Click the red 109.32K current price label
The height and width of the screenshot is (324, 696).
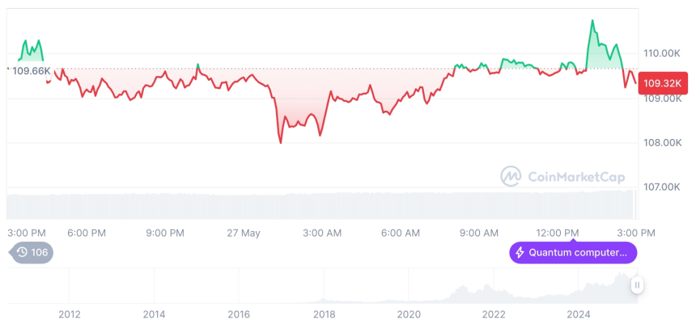tap(663, 82)
